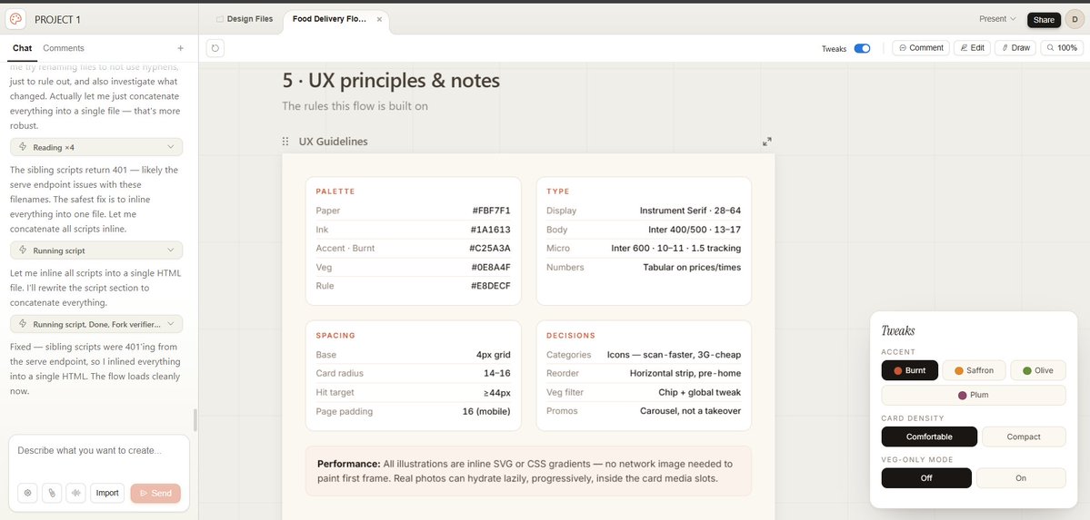Click the Comment button
This screenshot has width=1090, height=520.
(x=920, y=48)
